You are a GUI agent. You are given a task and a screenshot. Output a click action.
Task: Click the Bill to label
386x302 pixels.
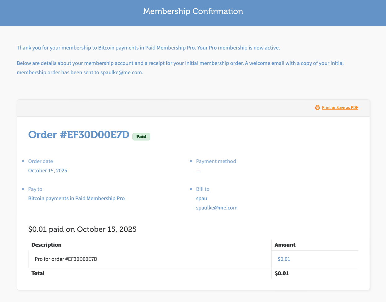click(x=203, y=189)
